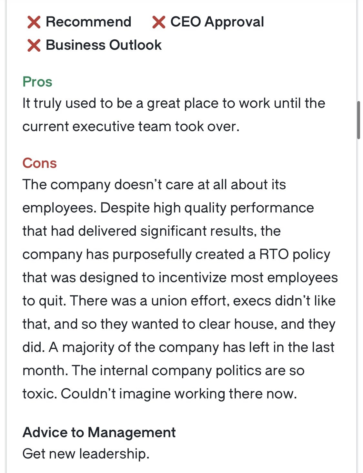The height and width of the screenshot is (473, 363).
Task: Click the line 'toxic. Couldn't imagine working there now.'
Action: pyautogui.click(x=160, y=394)
